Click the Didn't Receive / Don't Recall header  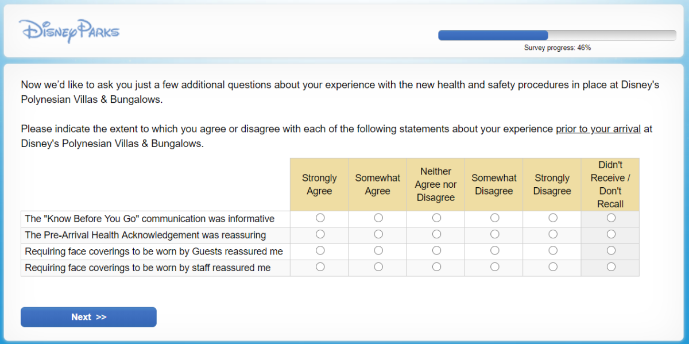[x=610, y=184]
